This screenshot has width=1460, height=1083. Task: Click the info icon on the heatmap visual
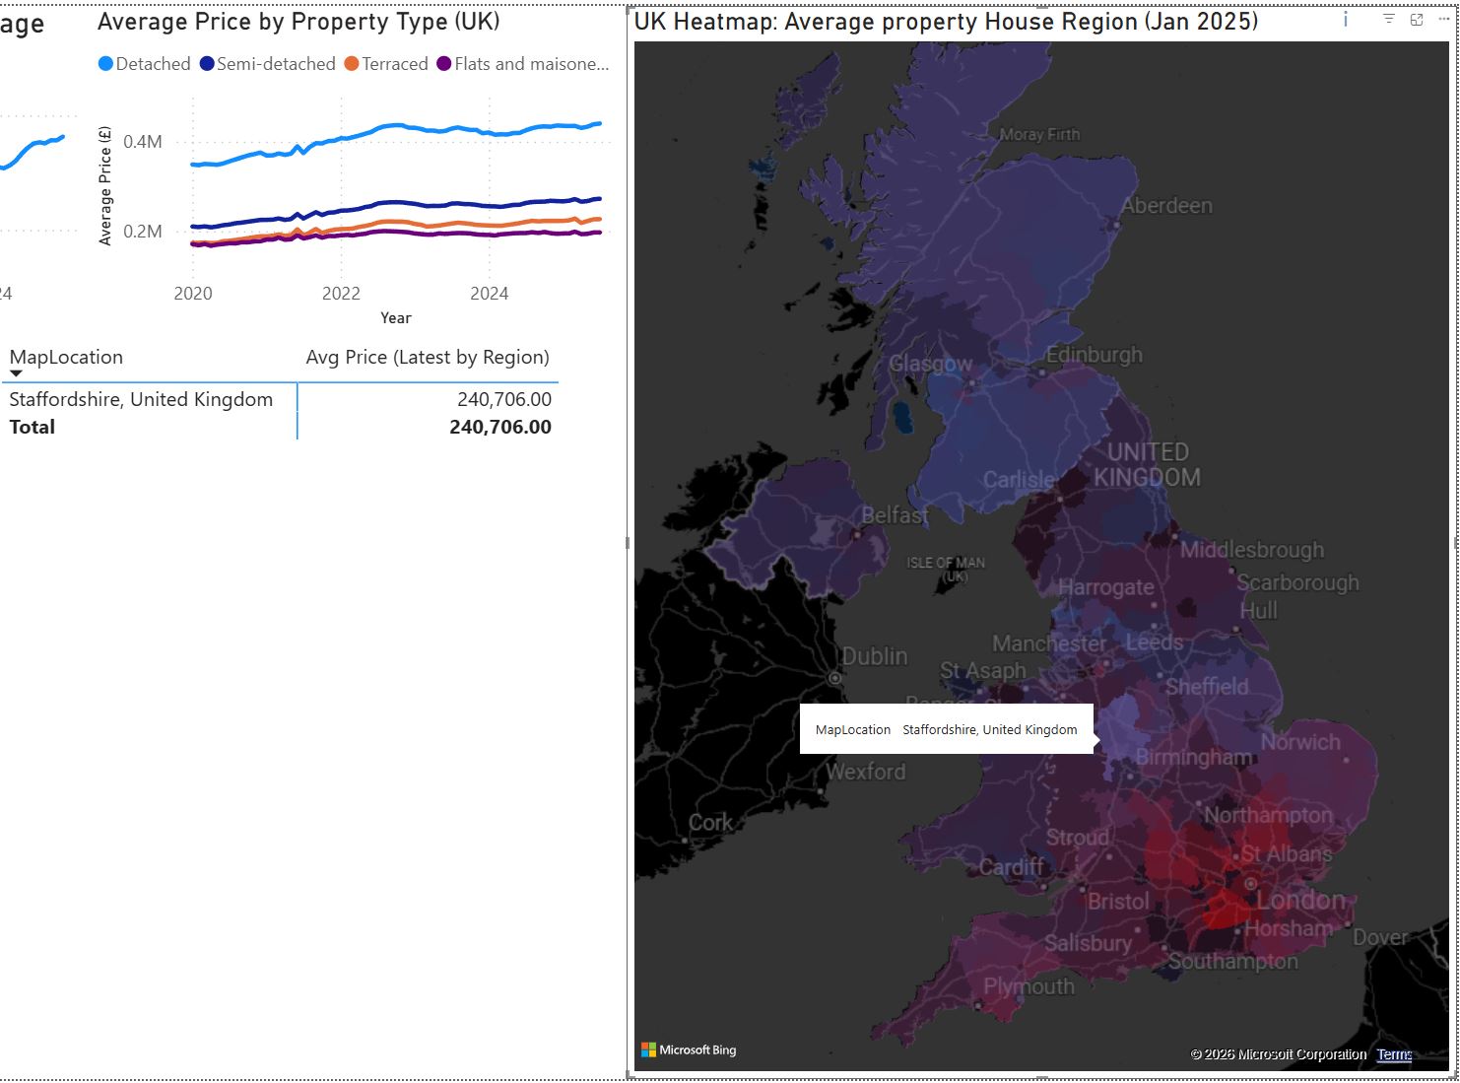(x=1346, y=20)
